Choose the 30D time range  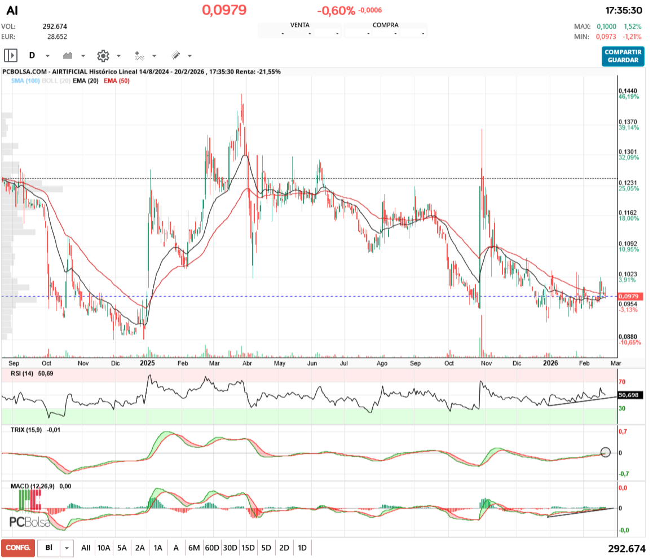click(230, 548)
